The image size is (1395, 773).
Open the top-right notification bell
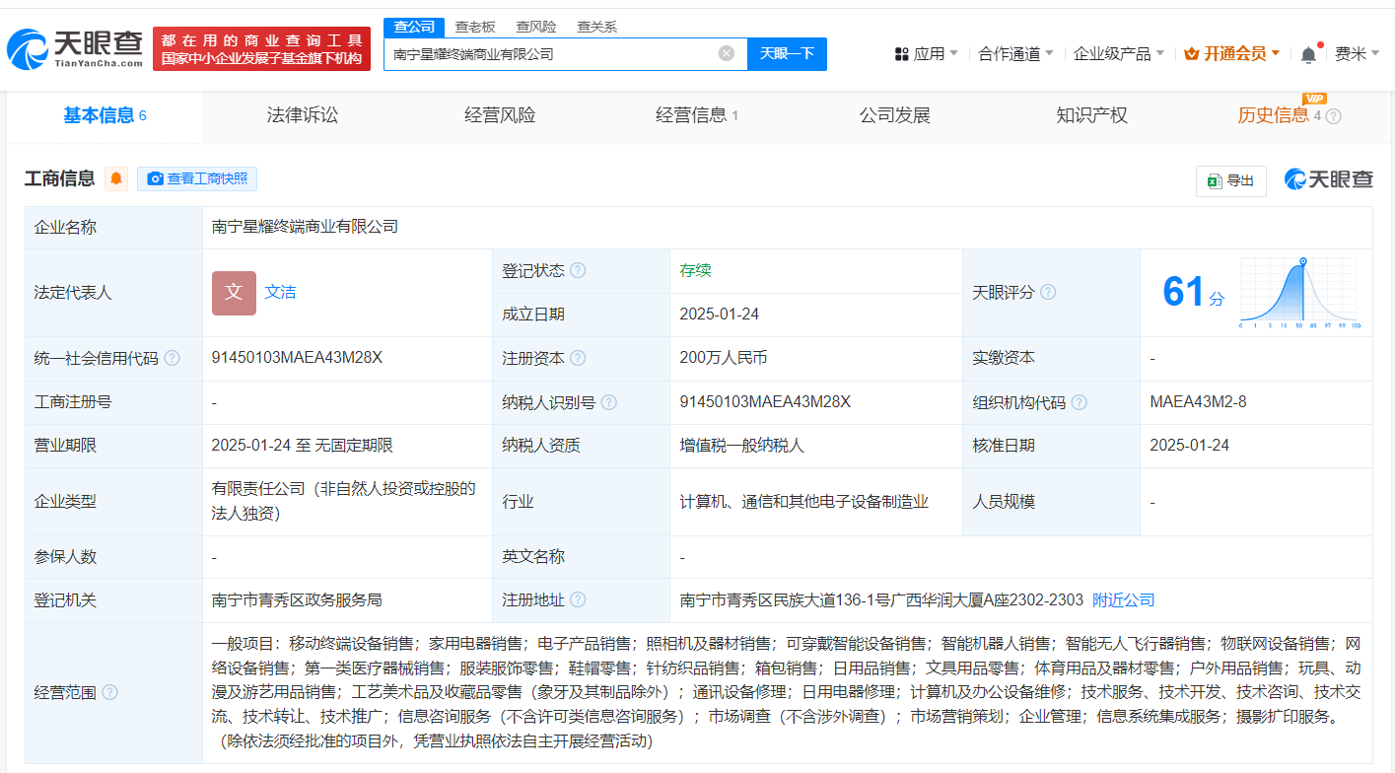click(x=1307, y=53)
